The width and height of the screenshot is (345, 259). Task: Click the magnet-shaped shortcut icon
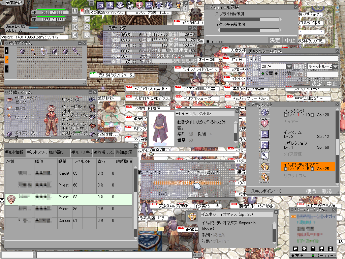[x=87, y=35]
